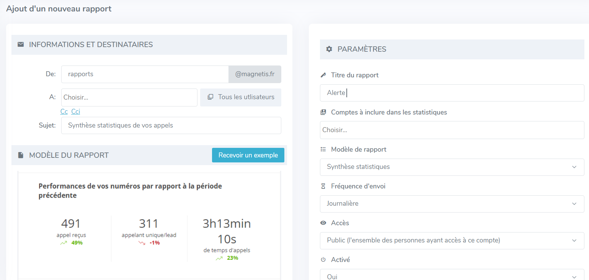
Task: Click the A recipient Choisir field
Action: click(x=129, y=97)
